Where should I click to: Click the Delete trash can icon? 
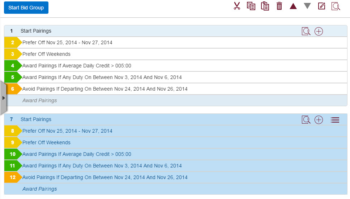pos(279,6)
